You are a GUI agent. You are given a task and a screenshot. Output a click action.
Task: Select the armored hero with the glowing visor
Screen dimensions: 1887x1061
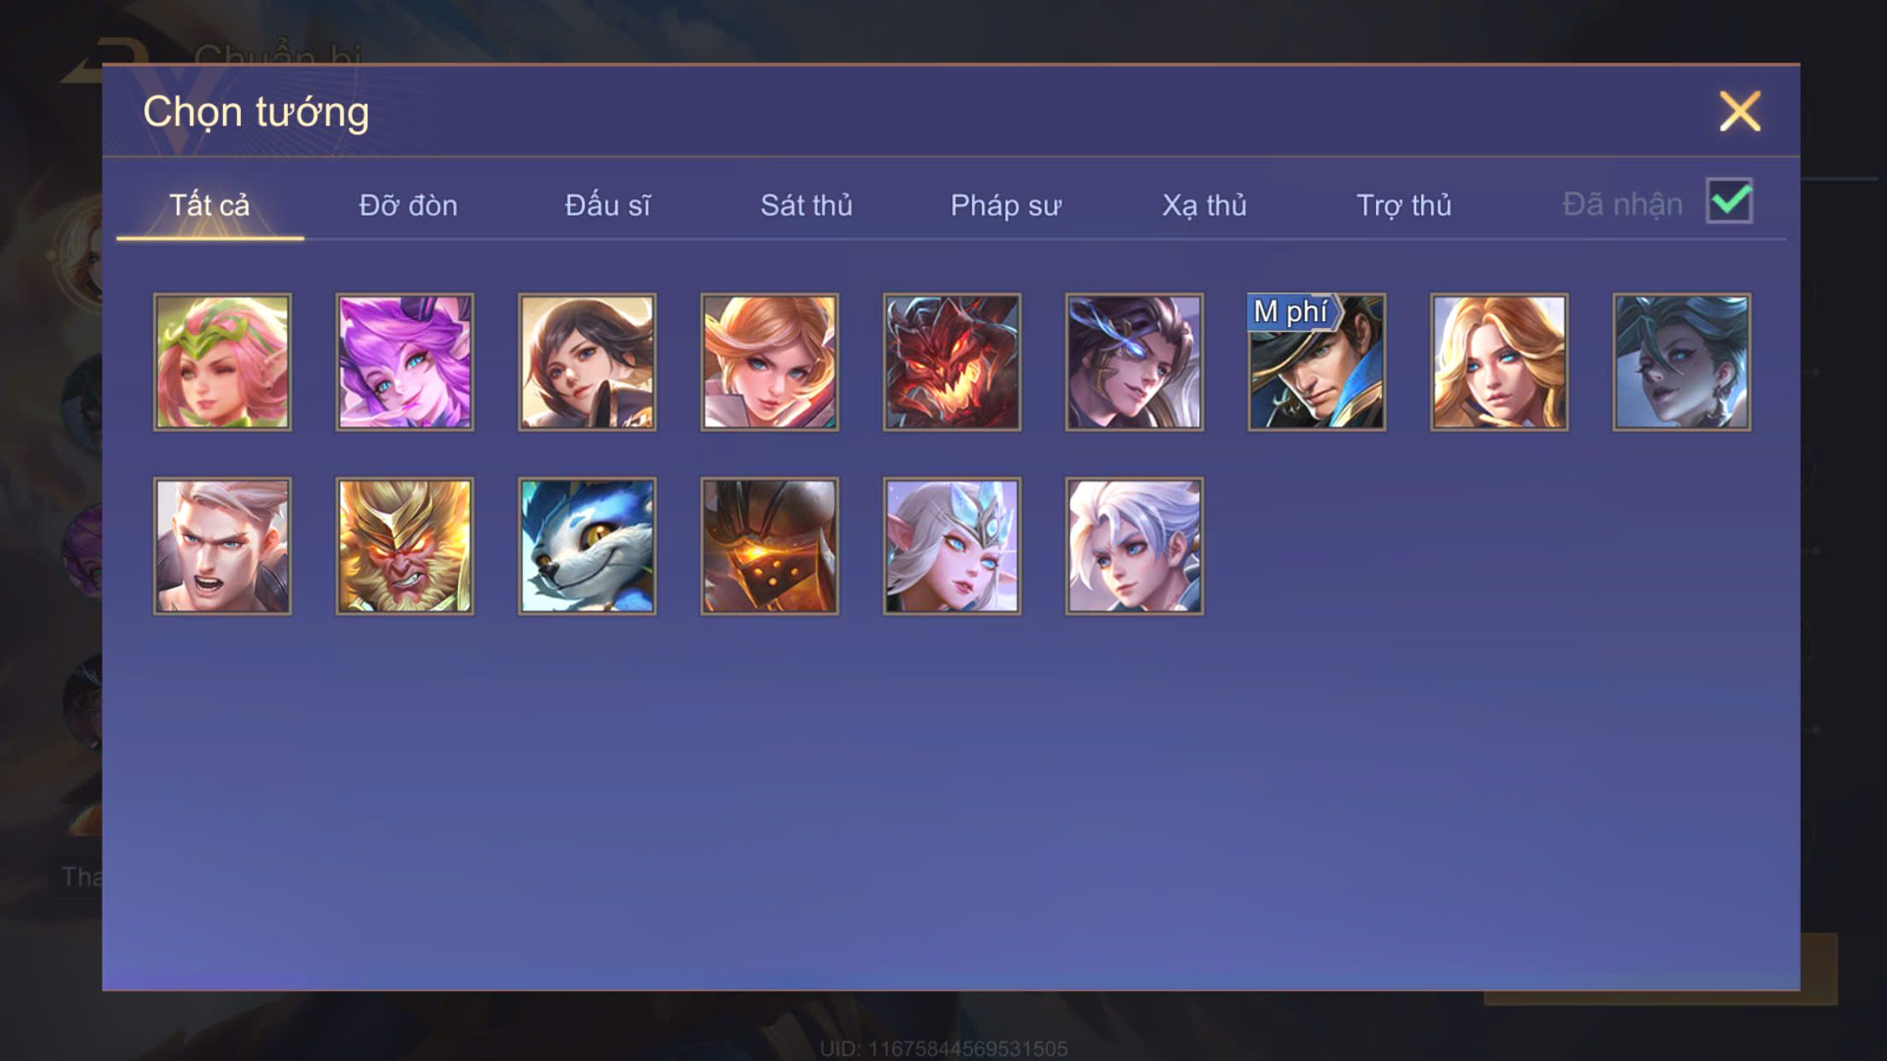769,546
